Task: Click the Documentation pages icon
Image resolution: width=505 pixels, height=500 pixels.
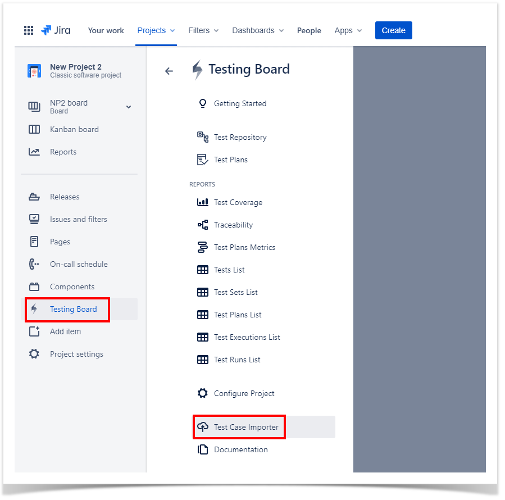Action: (x=203, y=449)
